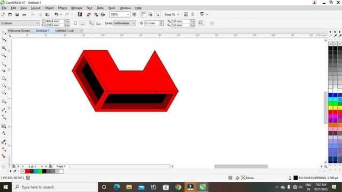This screenshot has width=342, height=192.
Task: Select the Page 1 tab
Action: (x=61, y=166)
